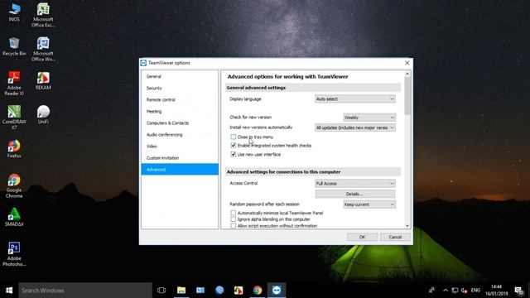
Task: Show hidden system tray icons
Action: tap(446, 291)
